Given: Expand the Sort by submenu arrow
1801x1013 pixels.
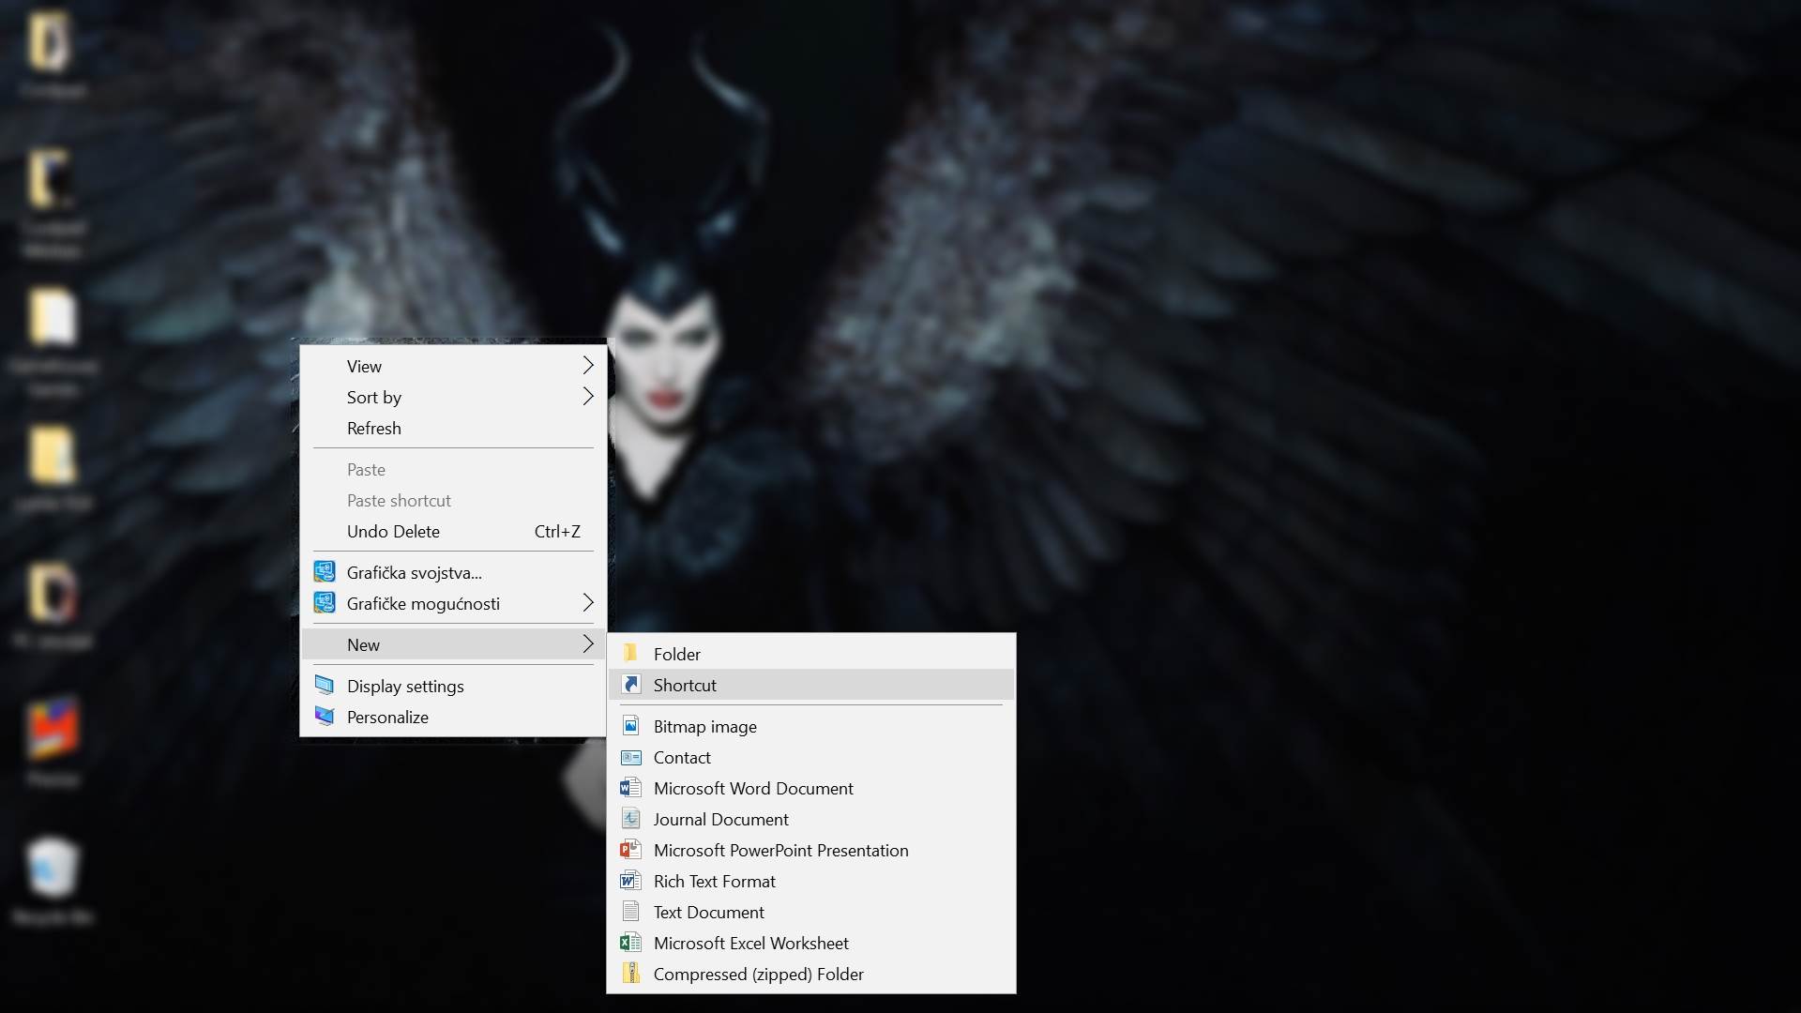Looking at the screenshot, I should [588, 397].
